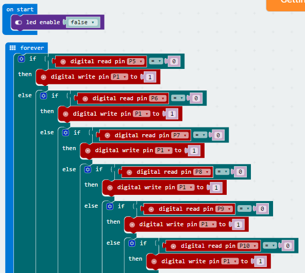This screenshot has width=305, height=273.
Task: Open the equals operator dropdown beside P9
Action: (245, 209)
